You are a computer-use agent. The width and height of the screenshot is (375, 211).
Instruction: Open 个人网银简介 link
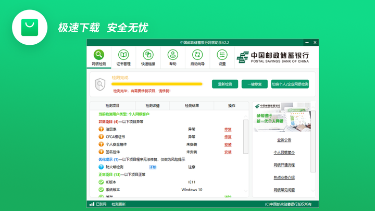284,152
